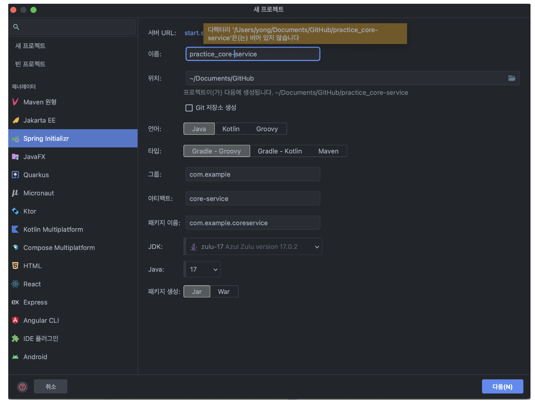This screenshot has width=535, height=406.
Task: Select the Jakarta EE generator entry
Action: pos(73,120)
